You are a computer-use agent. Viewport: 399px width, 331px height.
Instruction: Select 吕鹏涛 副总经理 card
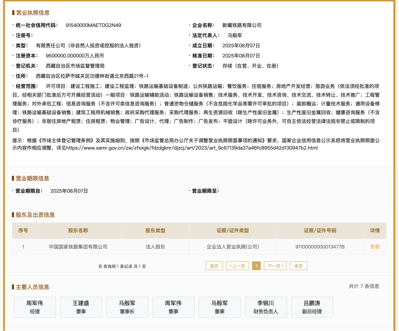tap(312, 307)
